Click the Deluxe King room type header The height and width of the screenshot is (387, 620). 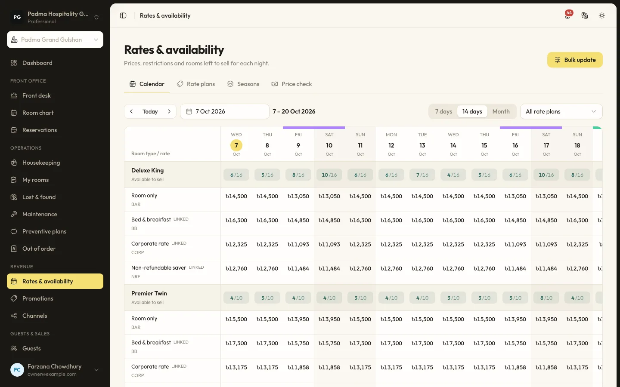172,175
